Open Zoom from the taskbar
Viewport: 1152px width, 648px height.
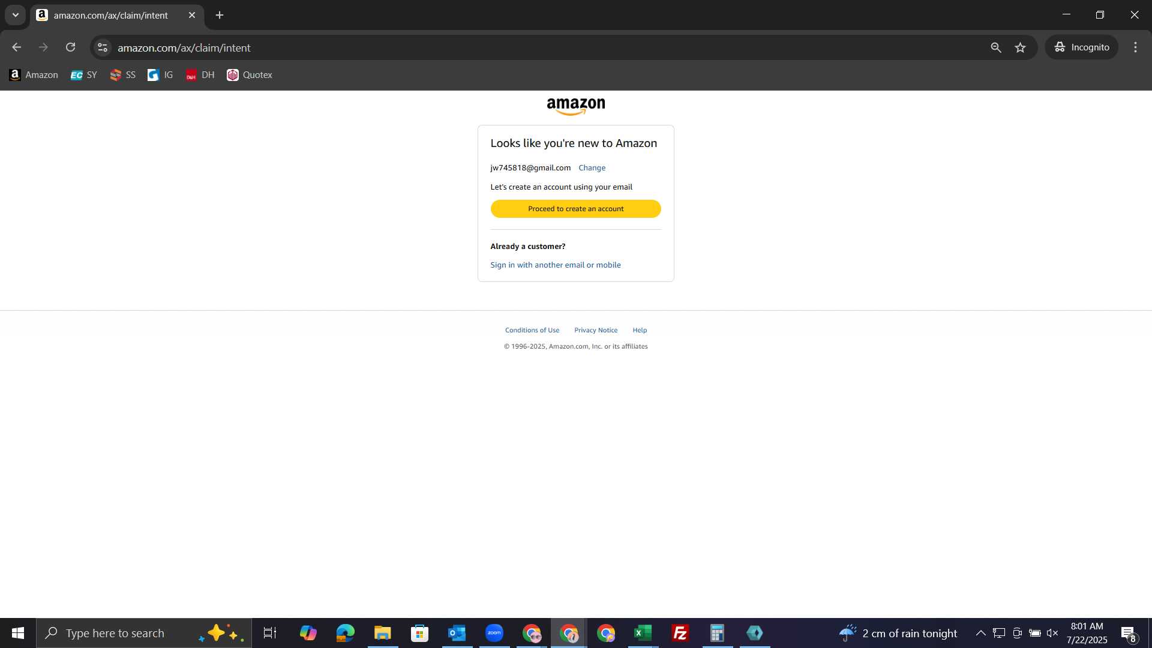point(494,633)
